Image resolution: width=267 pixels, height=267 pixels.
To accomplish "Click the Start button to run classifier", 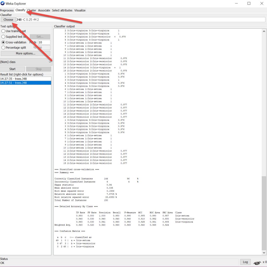I will tap(13, 69).
